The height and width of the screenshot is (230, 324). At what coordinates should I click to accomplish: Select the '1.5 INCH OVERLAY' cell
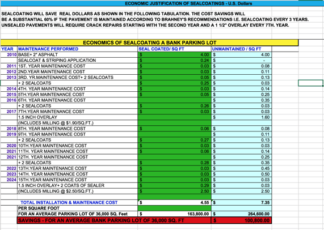[x=78, y=117]
